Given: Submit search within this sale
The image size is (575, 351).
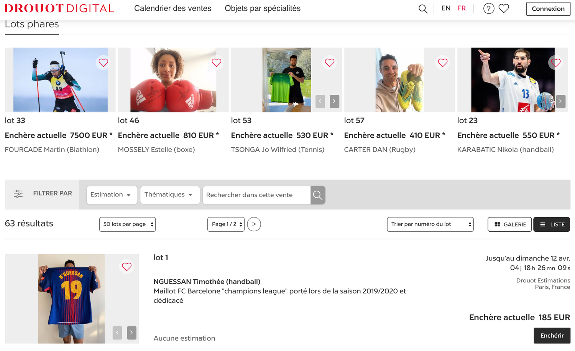Looking at the screenshot, I should pyautogui.click(x=318, y=195).
